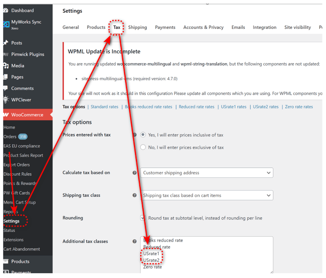Open WooCommerce Settings submenu
Viewport: 326px width, 278px height.
click(x=11, y=221)
